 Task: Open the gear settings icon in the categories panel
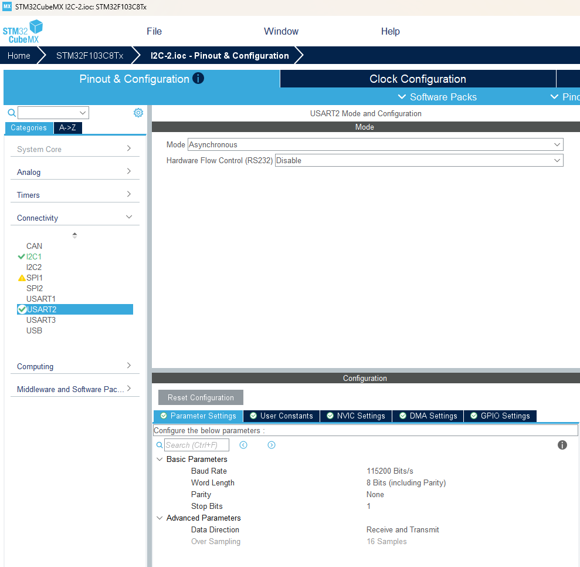pos(138,113)
